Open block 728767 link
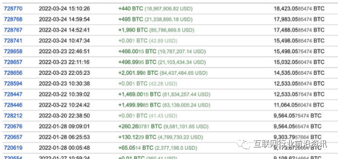Viewport: 338px width, 159px height. 13,30
